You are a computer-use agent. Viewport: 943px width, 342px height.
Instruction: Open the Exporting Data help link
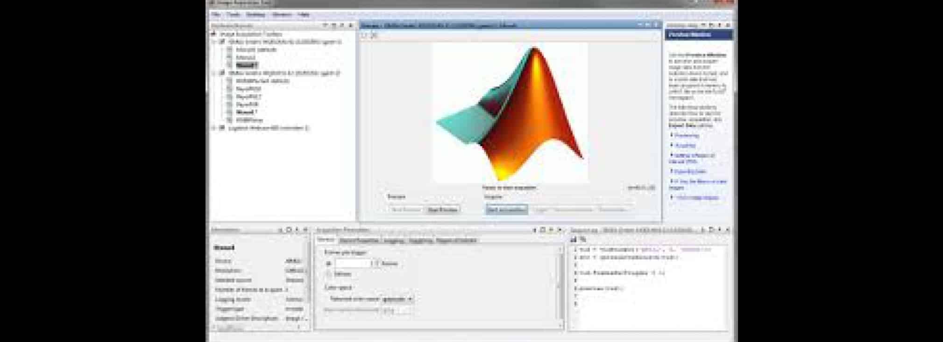pyautogui.click(x=690, y=172)
